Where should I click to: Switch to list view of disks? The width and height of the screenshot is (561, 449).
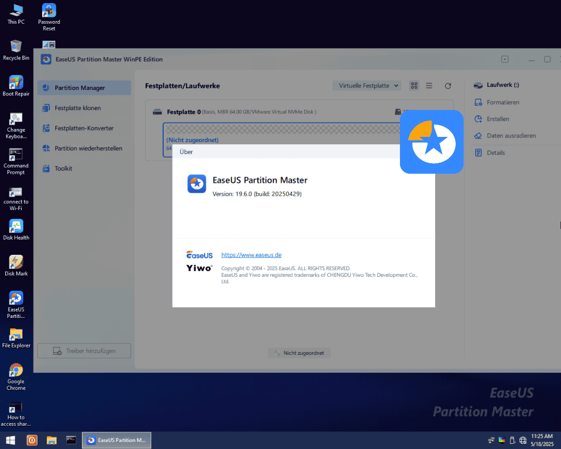click(x=429, y=85)
